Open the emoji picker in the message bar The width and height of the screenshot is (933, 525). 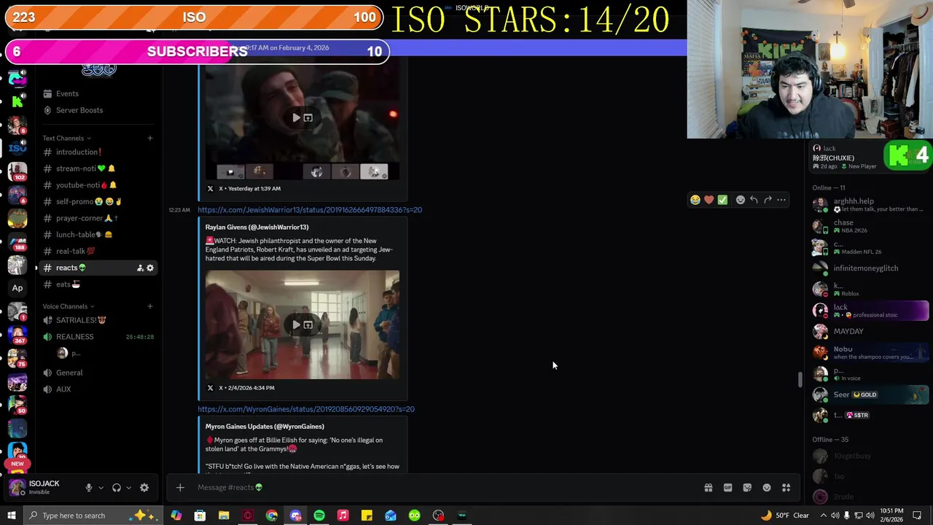(767, 488)
